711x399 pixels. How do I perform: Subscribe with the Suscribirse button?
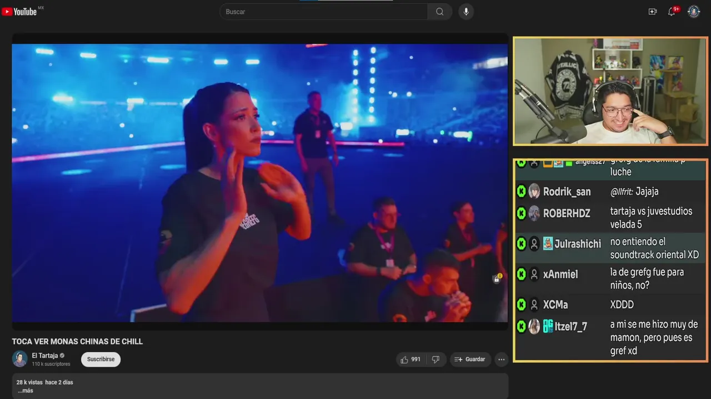coord(101,359)
